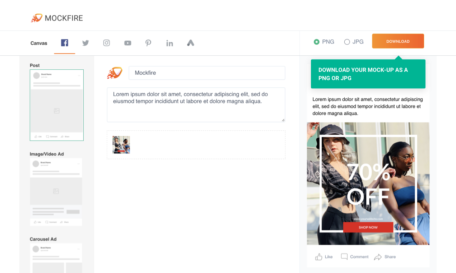This screenshot has width=456, height=273.
Task: Click the MOCKFIRE header wordmark text
Action: coord(64,18)
